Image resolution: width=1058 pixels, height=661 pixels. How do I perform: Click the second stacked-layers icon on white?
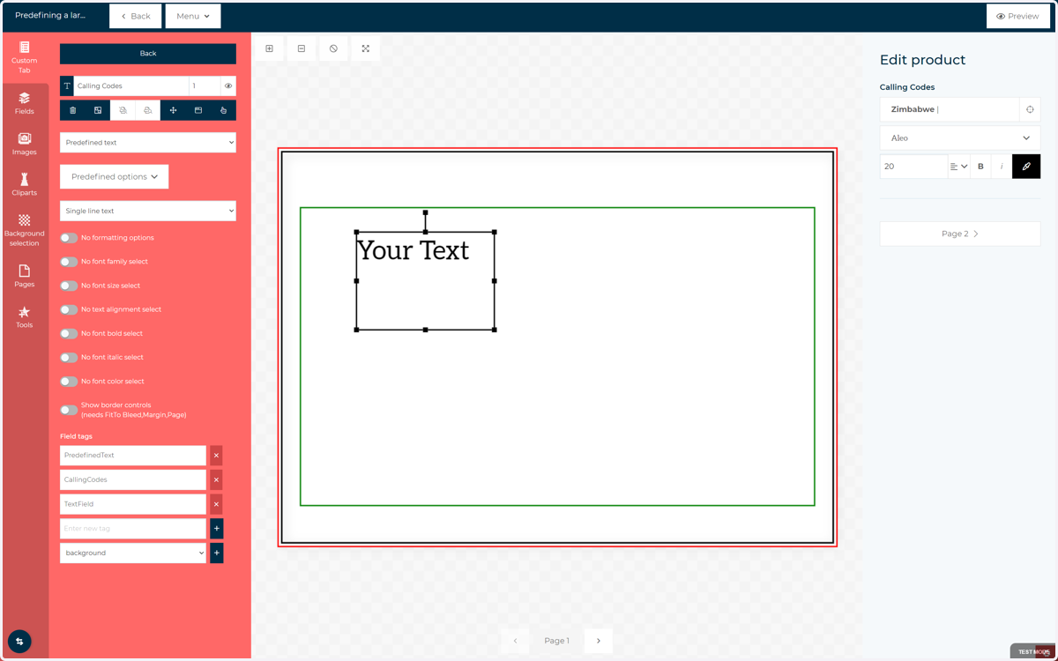pyautogui.click(x=148, y=110)
